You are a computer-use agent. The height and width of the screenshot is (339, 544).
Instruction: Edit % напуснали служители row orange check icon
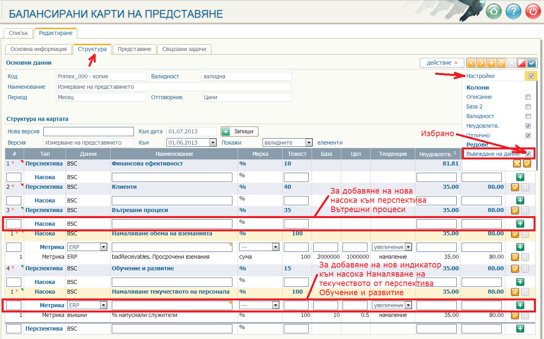[x=515, y=315]
